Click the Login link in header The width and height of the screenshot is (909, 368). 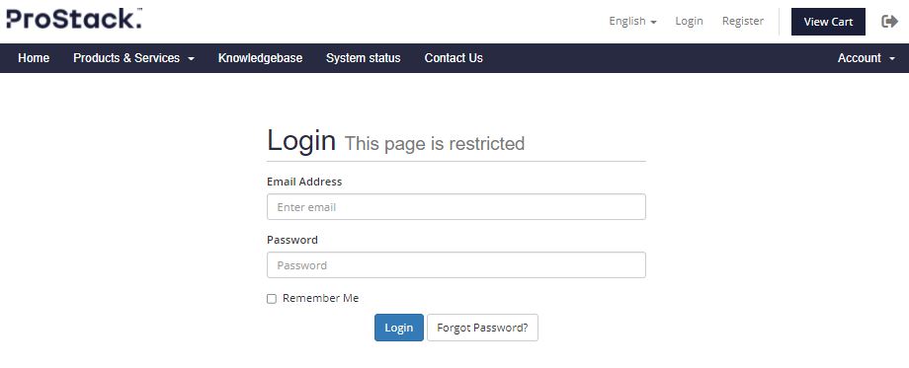689,21
